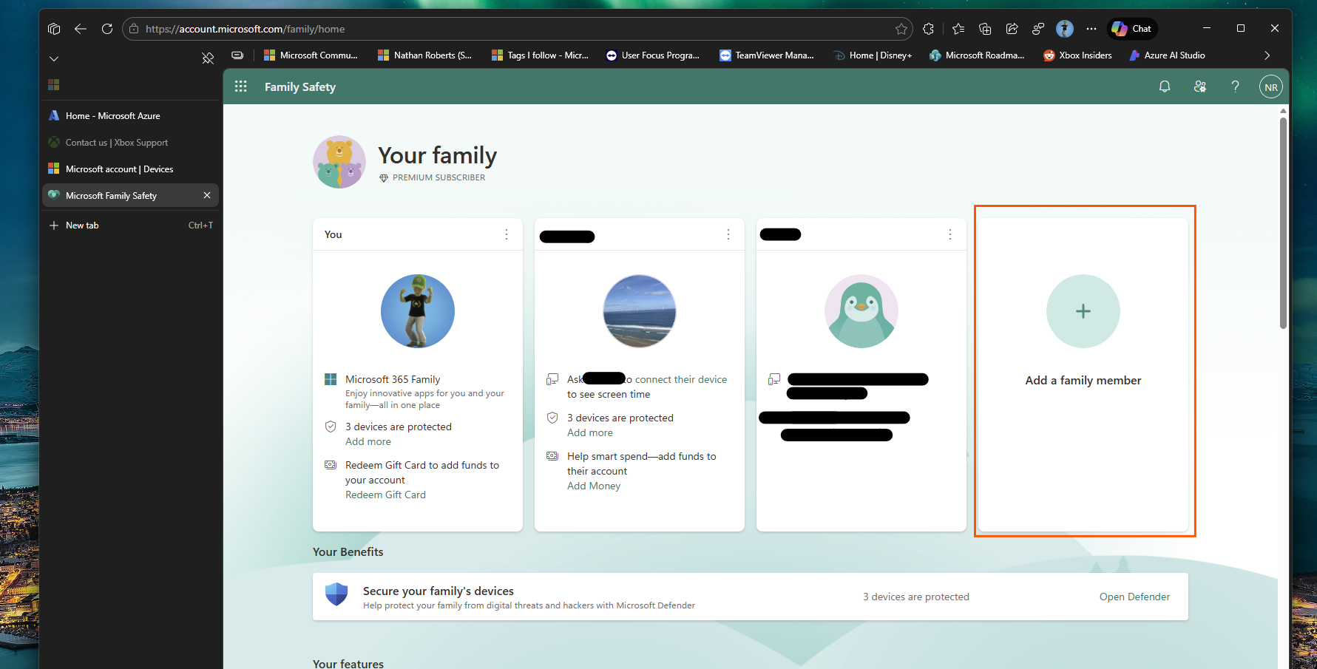Open Settings and more ellipsis menu
Screen dimensions: 1317x669
(x=1091, y=29)
